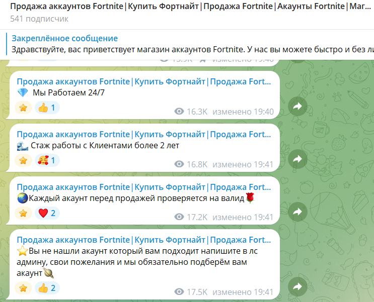
Task: Click timestamp 'изменено 19:41' next to 17.5K views
Action: (243, 292)
